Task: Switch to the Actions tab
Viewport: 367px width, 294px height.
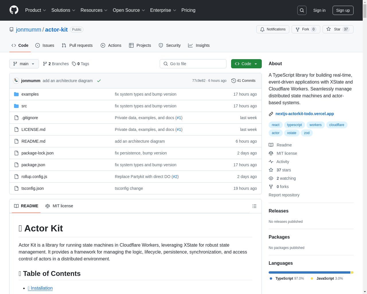Action: point(111,45)
